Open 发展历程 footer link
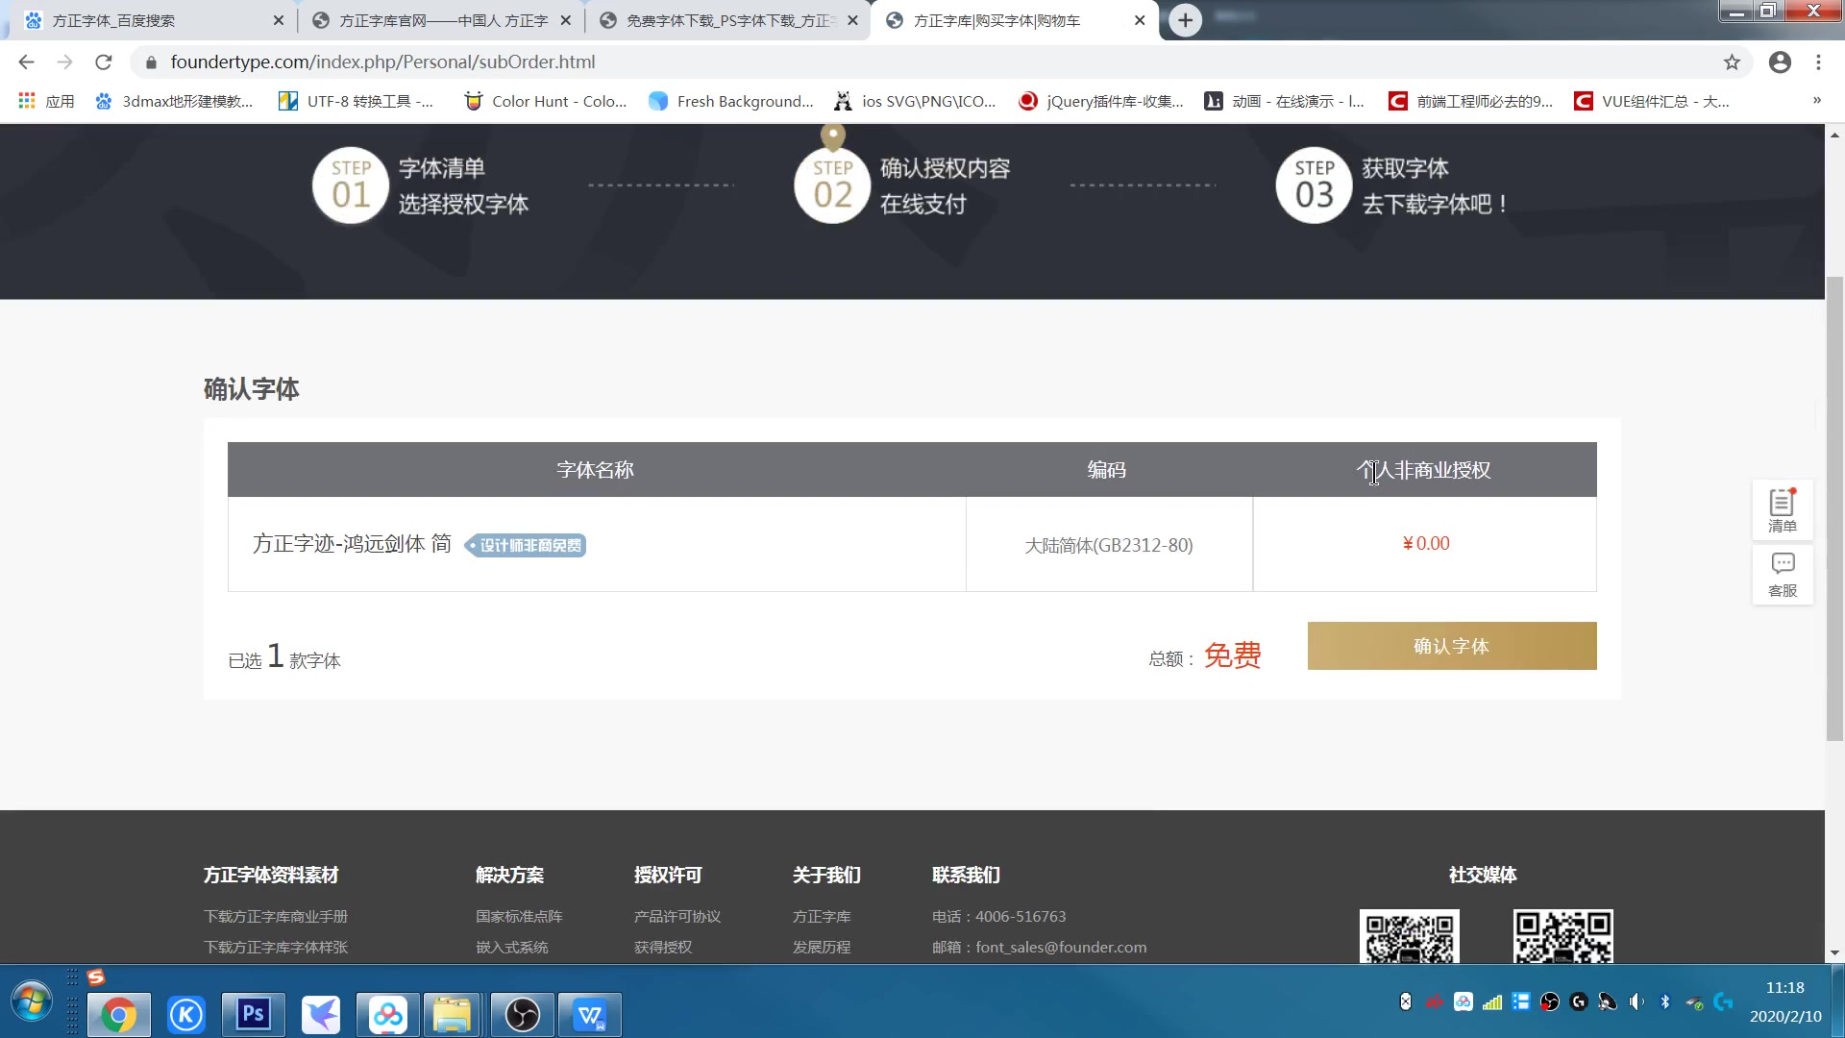This screenshot has width=1845, height=1038. (x=822, y=947)
